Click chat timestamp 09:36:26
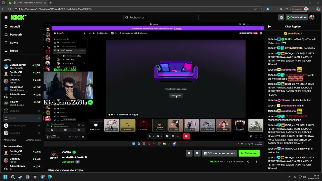The width and height of the screenshot is (322, 181). [x=272, y=39]
